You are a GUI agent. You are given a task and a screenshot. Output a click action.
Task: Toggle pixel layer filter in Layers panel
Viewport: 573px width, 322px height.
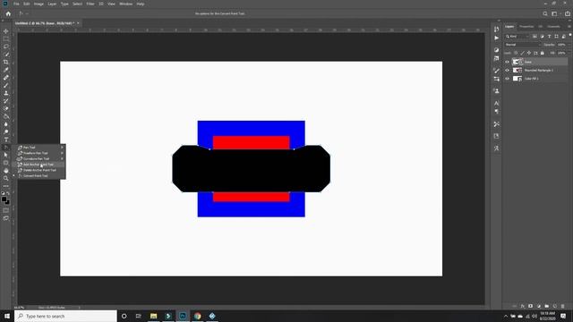pos(535,37)
